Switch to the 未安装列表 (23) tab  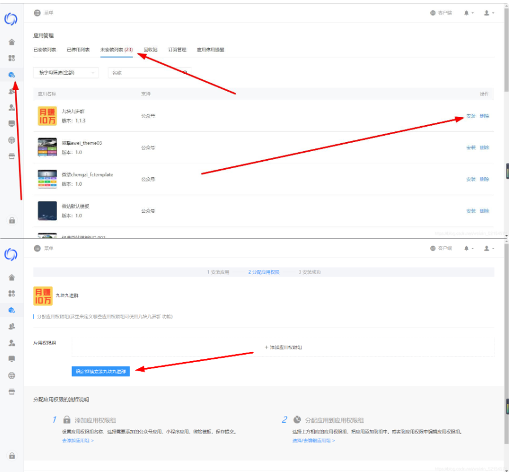[116, 50]
